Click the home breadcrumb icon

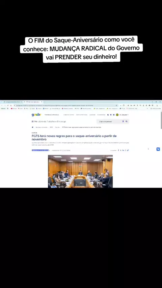click(32, 127)
